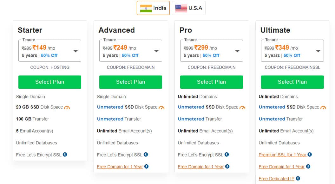
Task: Select Plan for the Starter package
Action: [50, 82]
